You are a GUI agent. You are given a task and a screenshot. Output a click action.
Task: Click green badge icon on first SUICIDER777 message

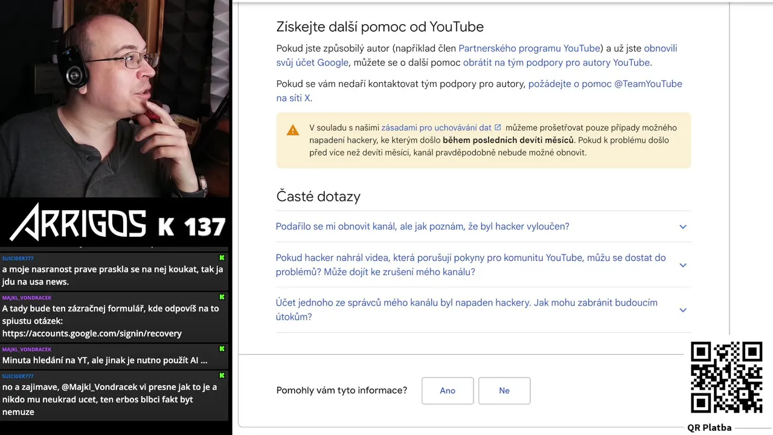(222, 258)
